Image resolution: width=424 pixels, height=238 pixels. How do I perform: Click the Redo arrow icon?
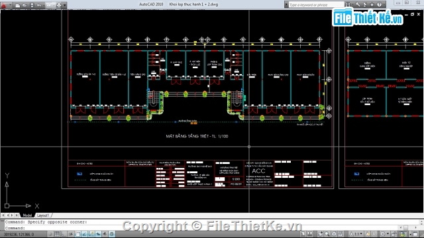click(x=48, y=5)
